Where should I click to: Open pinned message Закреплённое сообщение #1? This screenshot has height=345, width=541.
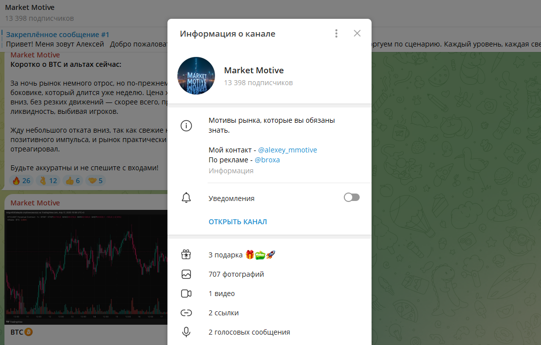57,35
